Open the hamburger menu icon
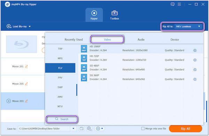The height and width of the screenshot is (136, 209). [179, 4]
